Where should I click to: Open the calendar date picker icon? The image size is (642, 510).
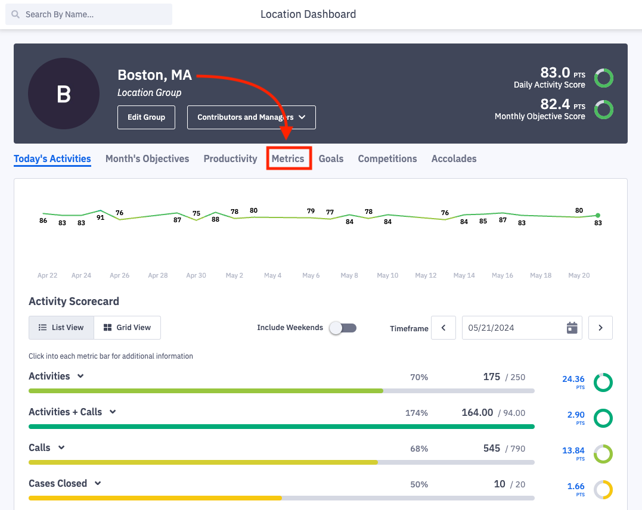(x=571, y=327)
